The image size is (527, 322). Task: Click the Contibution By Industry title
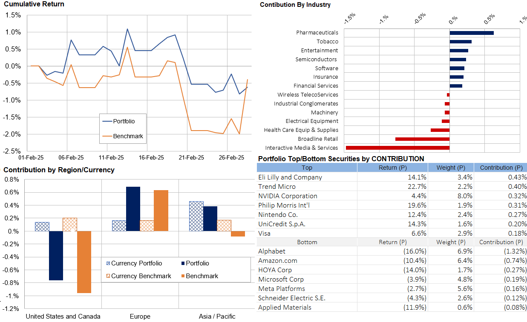click(295, 5)
